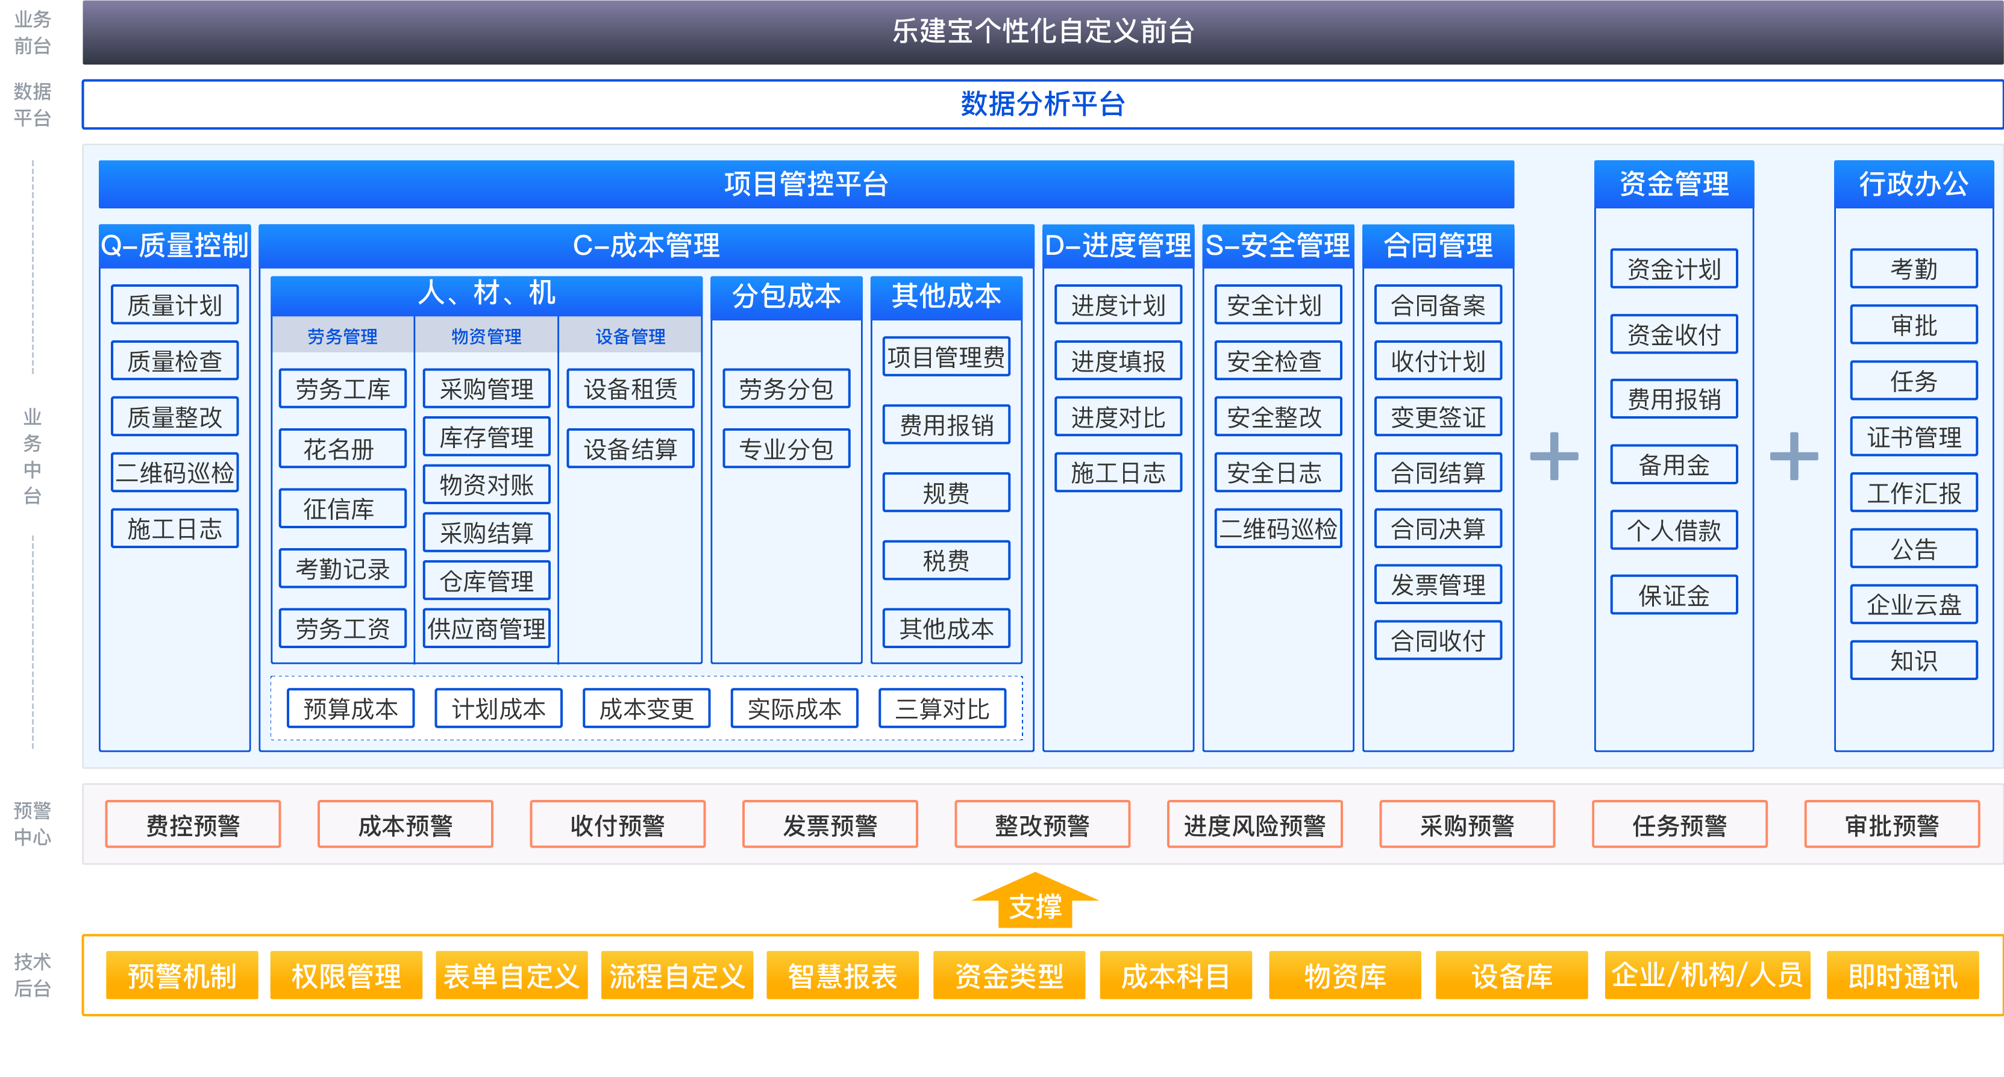2004x1077 pixels.
Task: Click the 成本变更 box
Action: (647, 708)
